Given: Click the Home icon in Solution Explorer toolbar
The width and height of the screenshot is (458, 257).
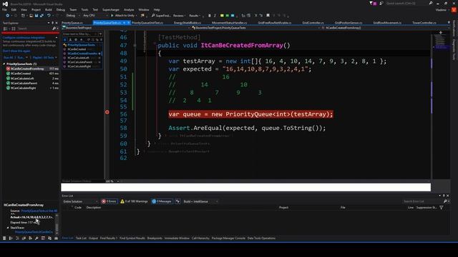Looking at the screenshot, I should 65,40.
